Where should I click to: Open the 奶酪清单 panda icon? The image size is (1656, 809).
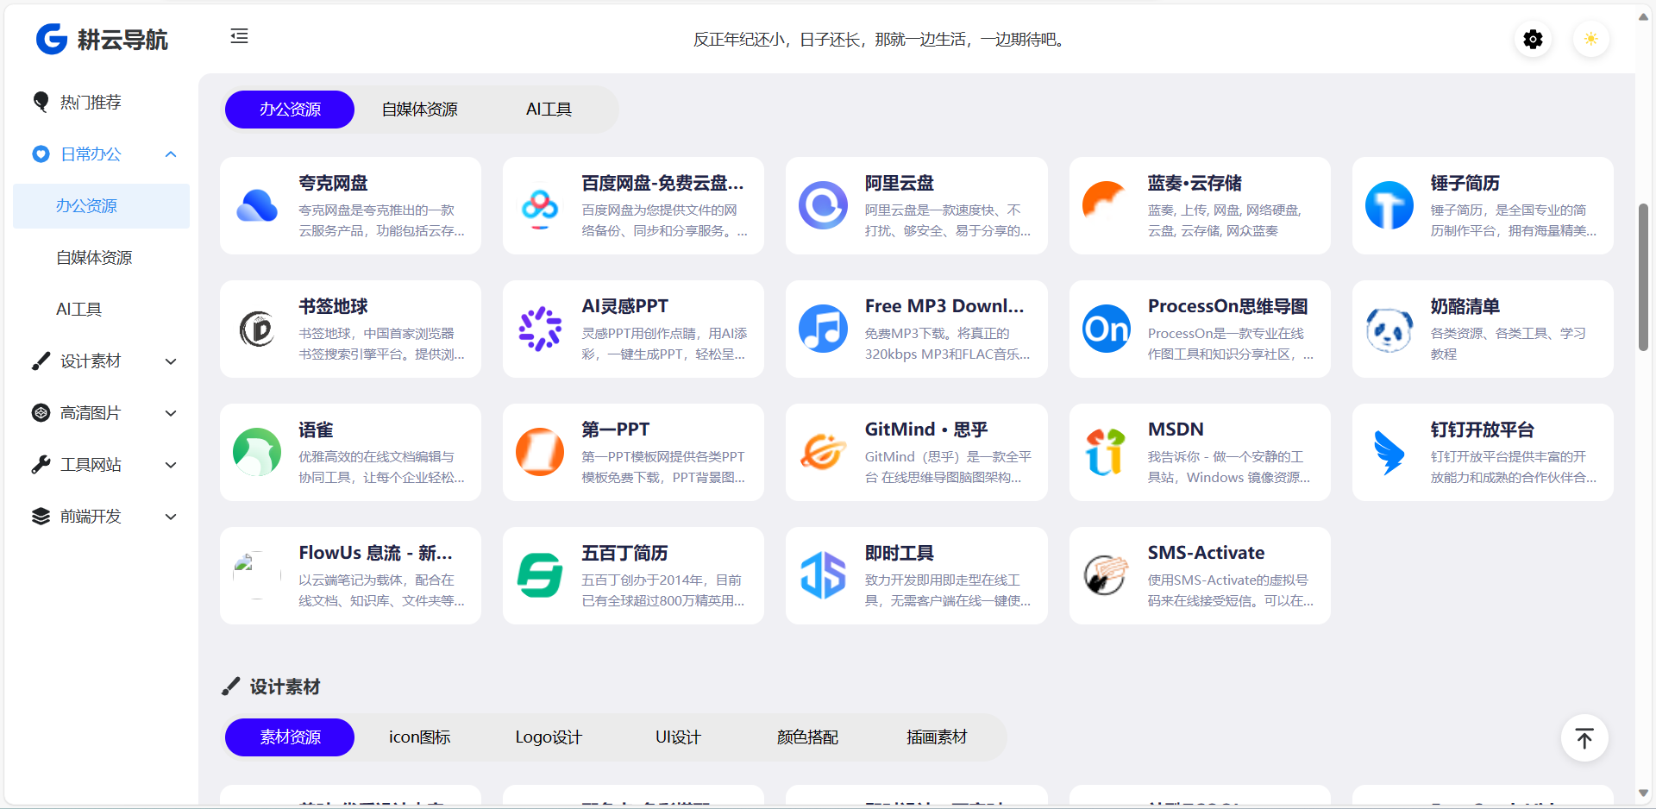tap(1389, 329)
